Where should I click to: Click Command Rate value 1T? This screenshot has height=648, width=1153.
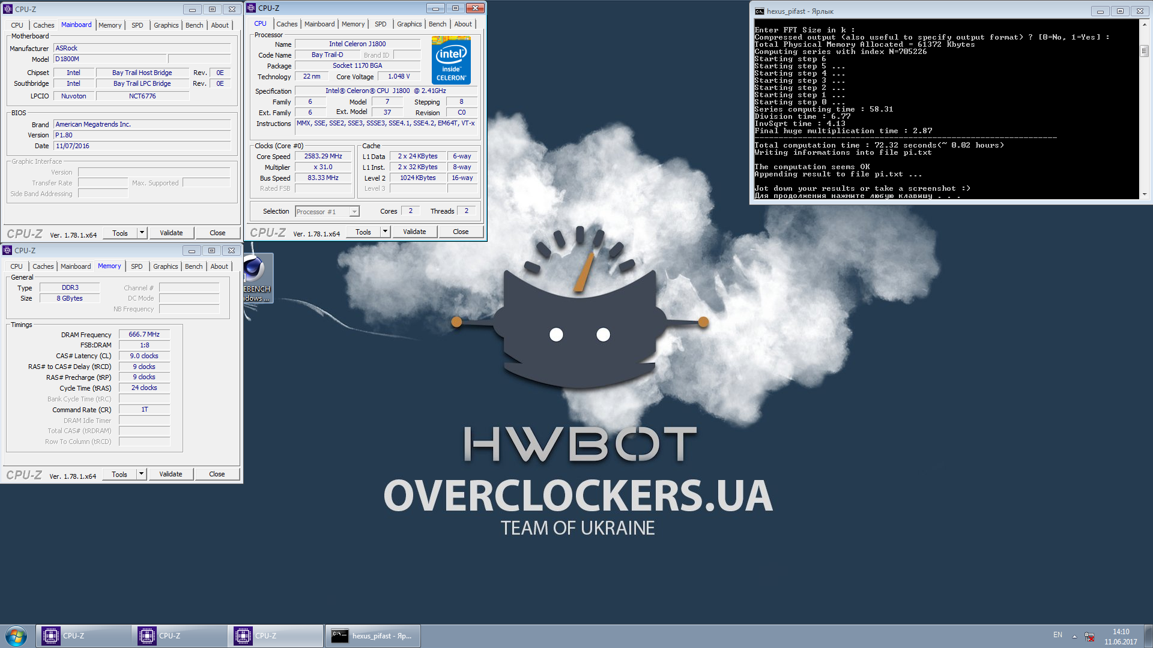(144, 409)
